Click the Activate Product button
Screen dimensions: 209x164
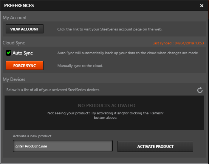[x=155, y=146]
